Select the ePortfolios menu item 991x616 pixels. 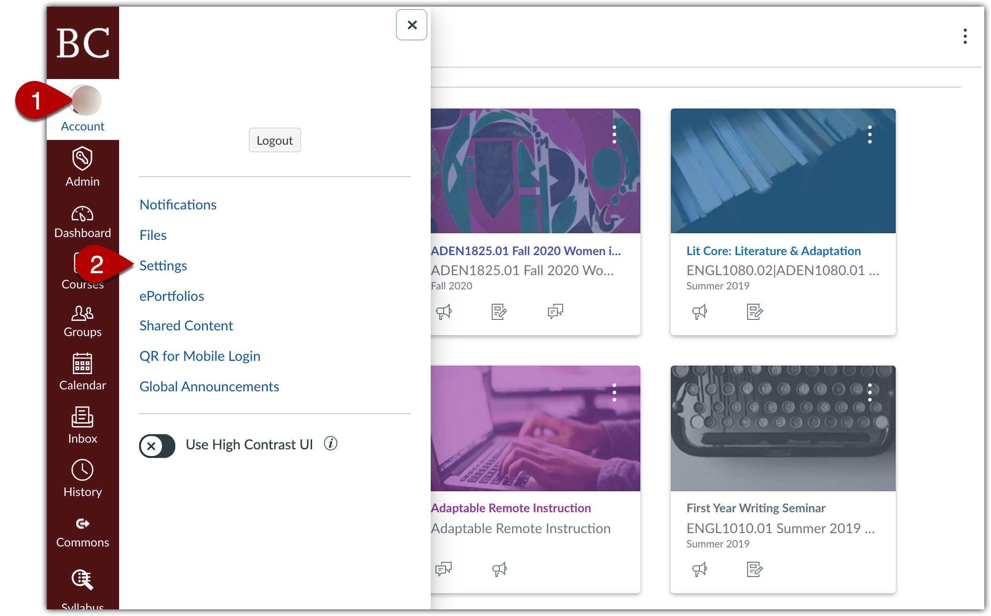pos(171,295)
